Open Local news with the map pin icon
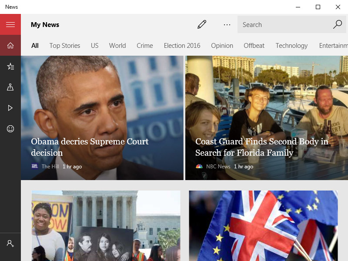Screen dimensions: 348x261 coord(10,87)
